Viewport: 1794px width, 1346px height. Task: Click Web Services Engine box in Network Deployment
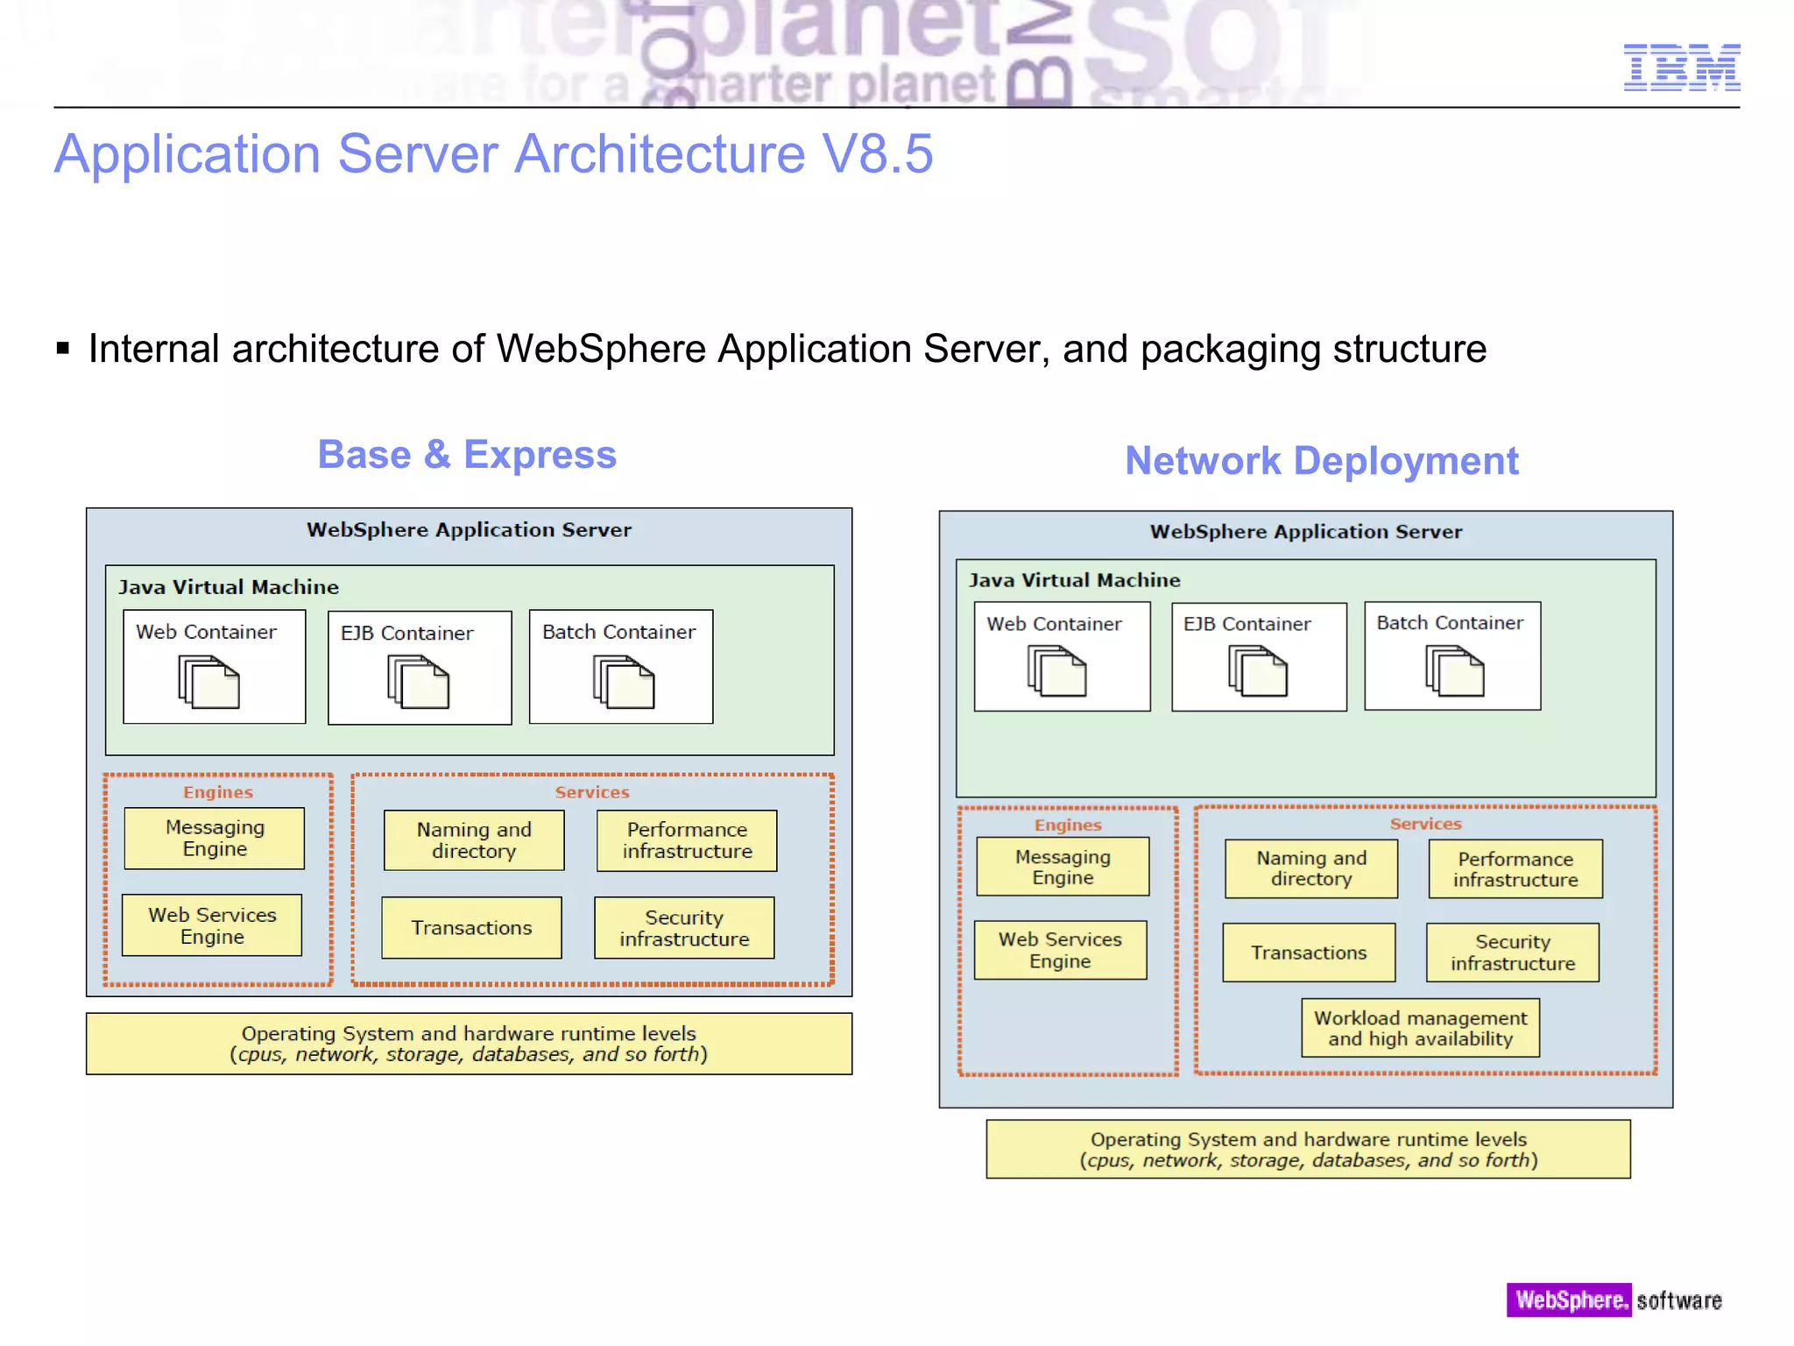(1060, 950)
